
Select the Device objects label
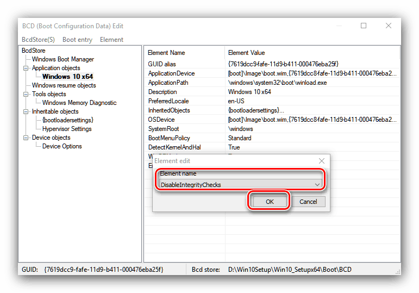point(51,138)
